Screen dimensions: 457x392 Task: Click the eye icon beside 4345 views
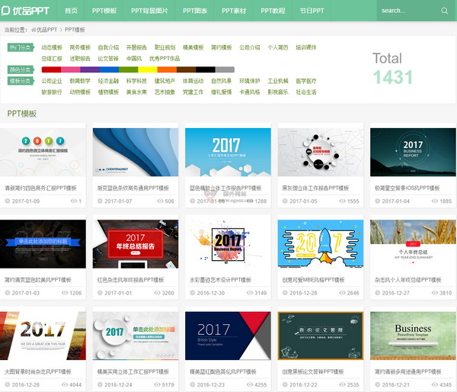click(x=435, y=384)
